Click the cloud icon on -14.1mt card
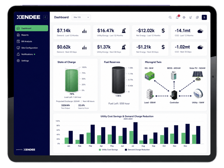The height and width of the screenshot is (168, 224). [200, 31]
